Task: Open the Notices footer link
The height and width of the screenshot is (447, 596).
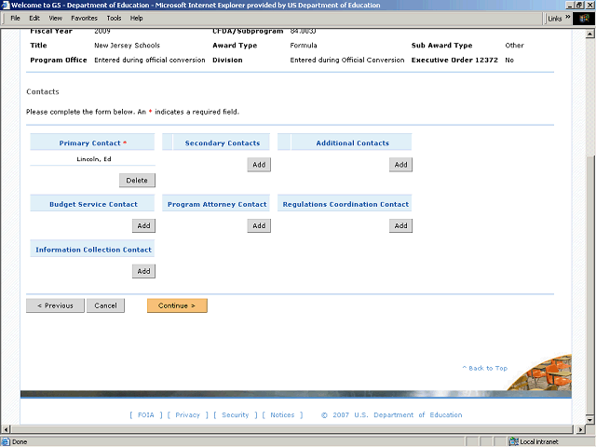Action: coord(282,414)
